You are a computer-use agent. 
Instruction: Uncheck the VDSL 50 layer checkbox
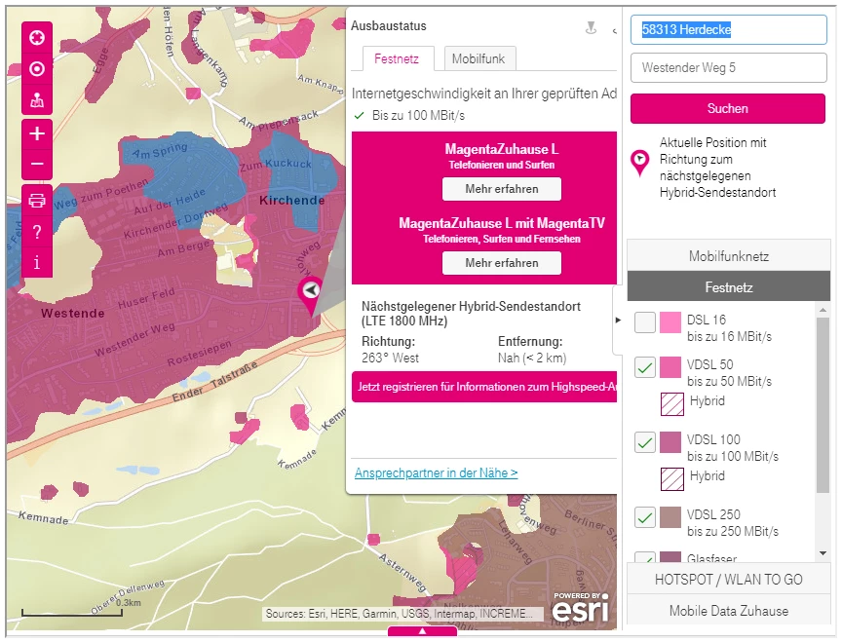pos(645,367)
